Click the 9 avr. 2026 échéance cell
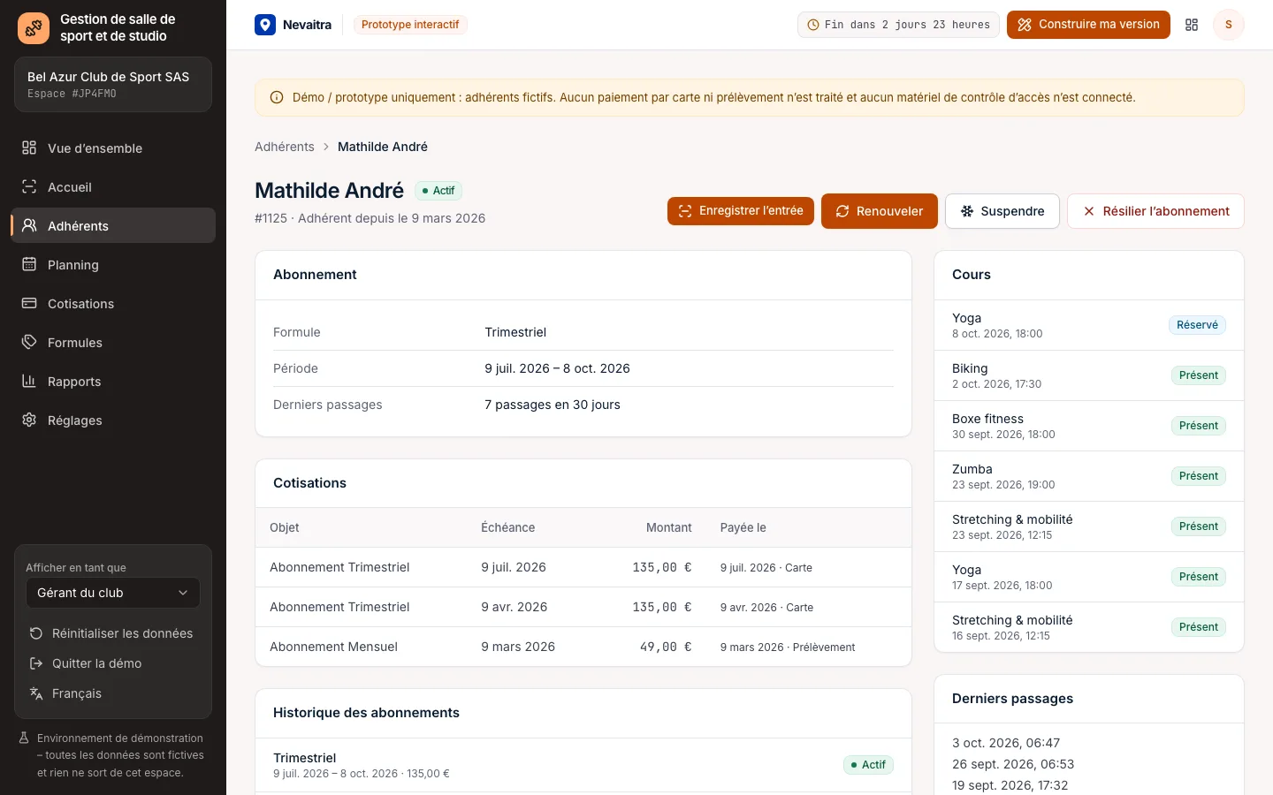1273x795 pixels. [515, 607]
